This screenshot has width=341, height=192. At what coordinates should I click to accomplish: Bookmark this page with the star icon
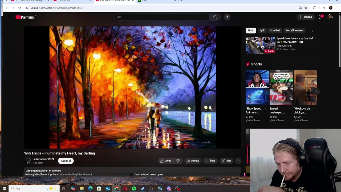(306, 8)
